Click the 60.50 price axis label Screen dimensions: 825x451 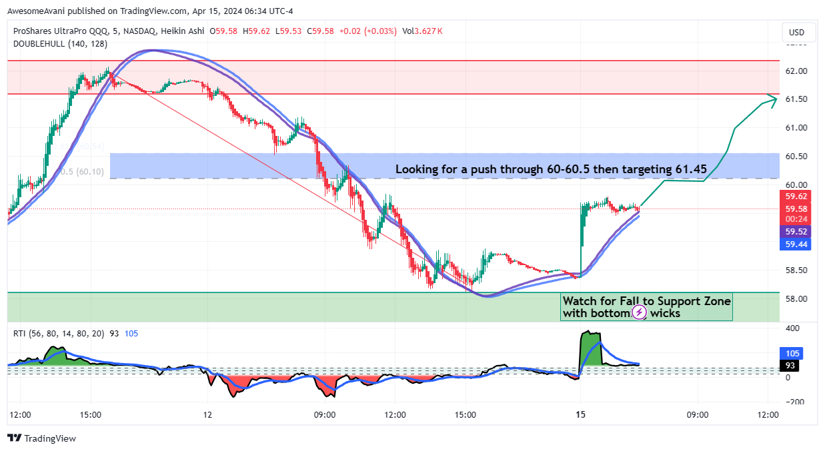coord(796,157)
